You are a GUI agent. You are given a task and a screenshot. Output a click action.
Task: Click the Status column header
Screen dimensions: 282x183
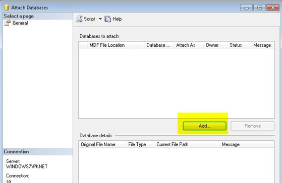pyautogui.click(x=239, y=45)
